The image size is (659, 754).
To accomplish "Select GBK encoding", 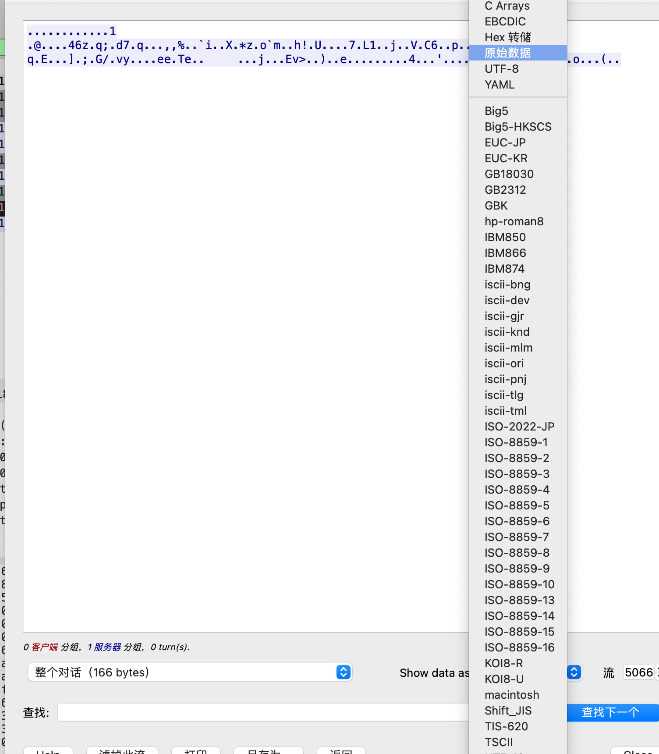I will tap(496, 206).
